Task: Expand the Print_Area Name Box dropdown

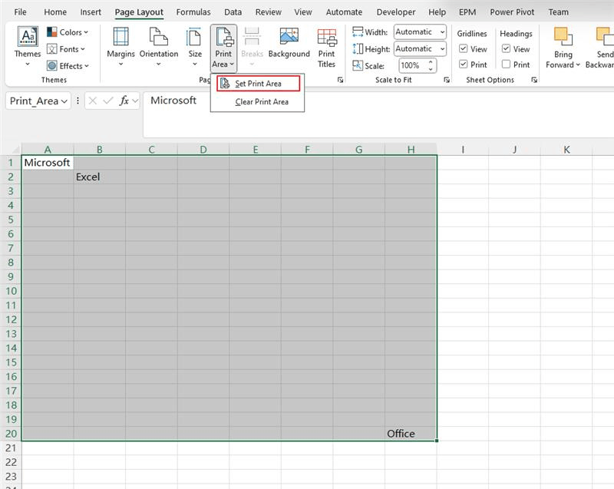Action: coord(64,101)
